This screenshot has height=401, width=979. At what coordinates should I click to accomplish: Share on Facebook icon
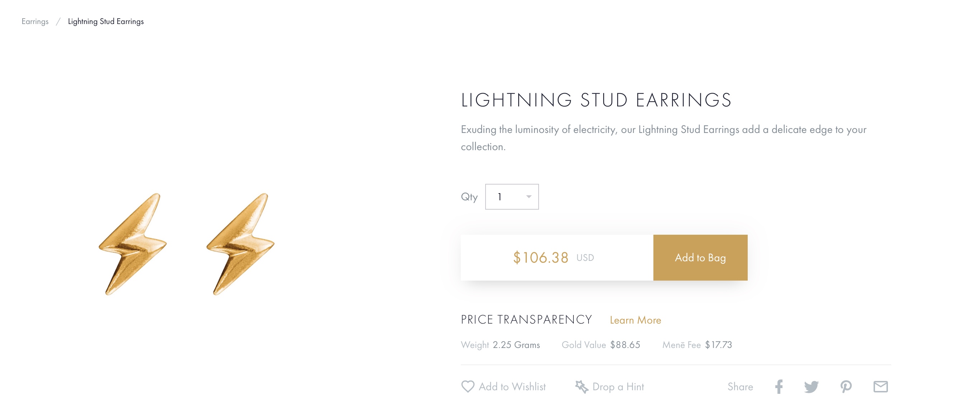pos(779,387)
